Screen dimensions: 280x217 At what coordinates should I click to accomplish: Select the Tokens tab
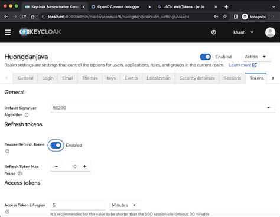click(x=256, y=78)
